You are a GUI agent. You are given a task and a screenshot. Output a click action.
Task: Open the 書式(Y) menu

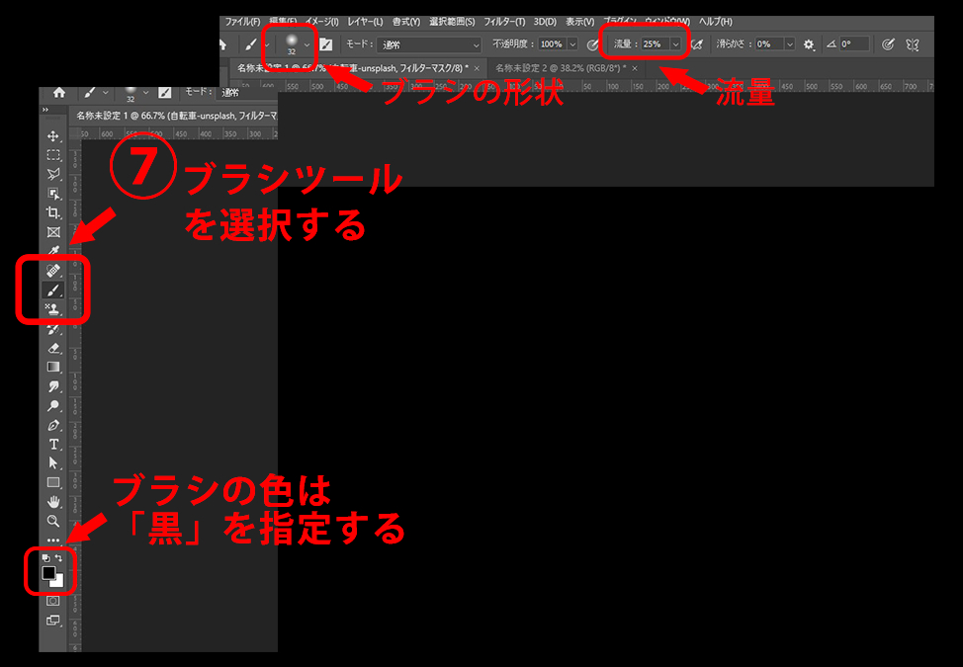406,22
